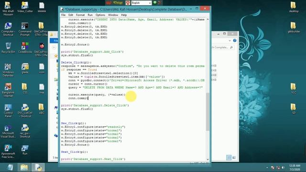Select the CodeBlocks desktop icon
The image size is (306, 172).
(x=25, y=48)
